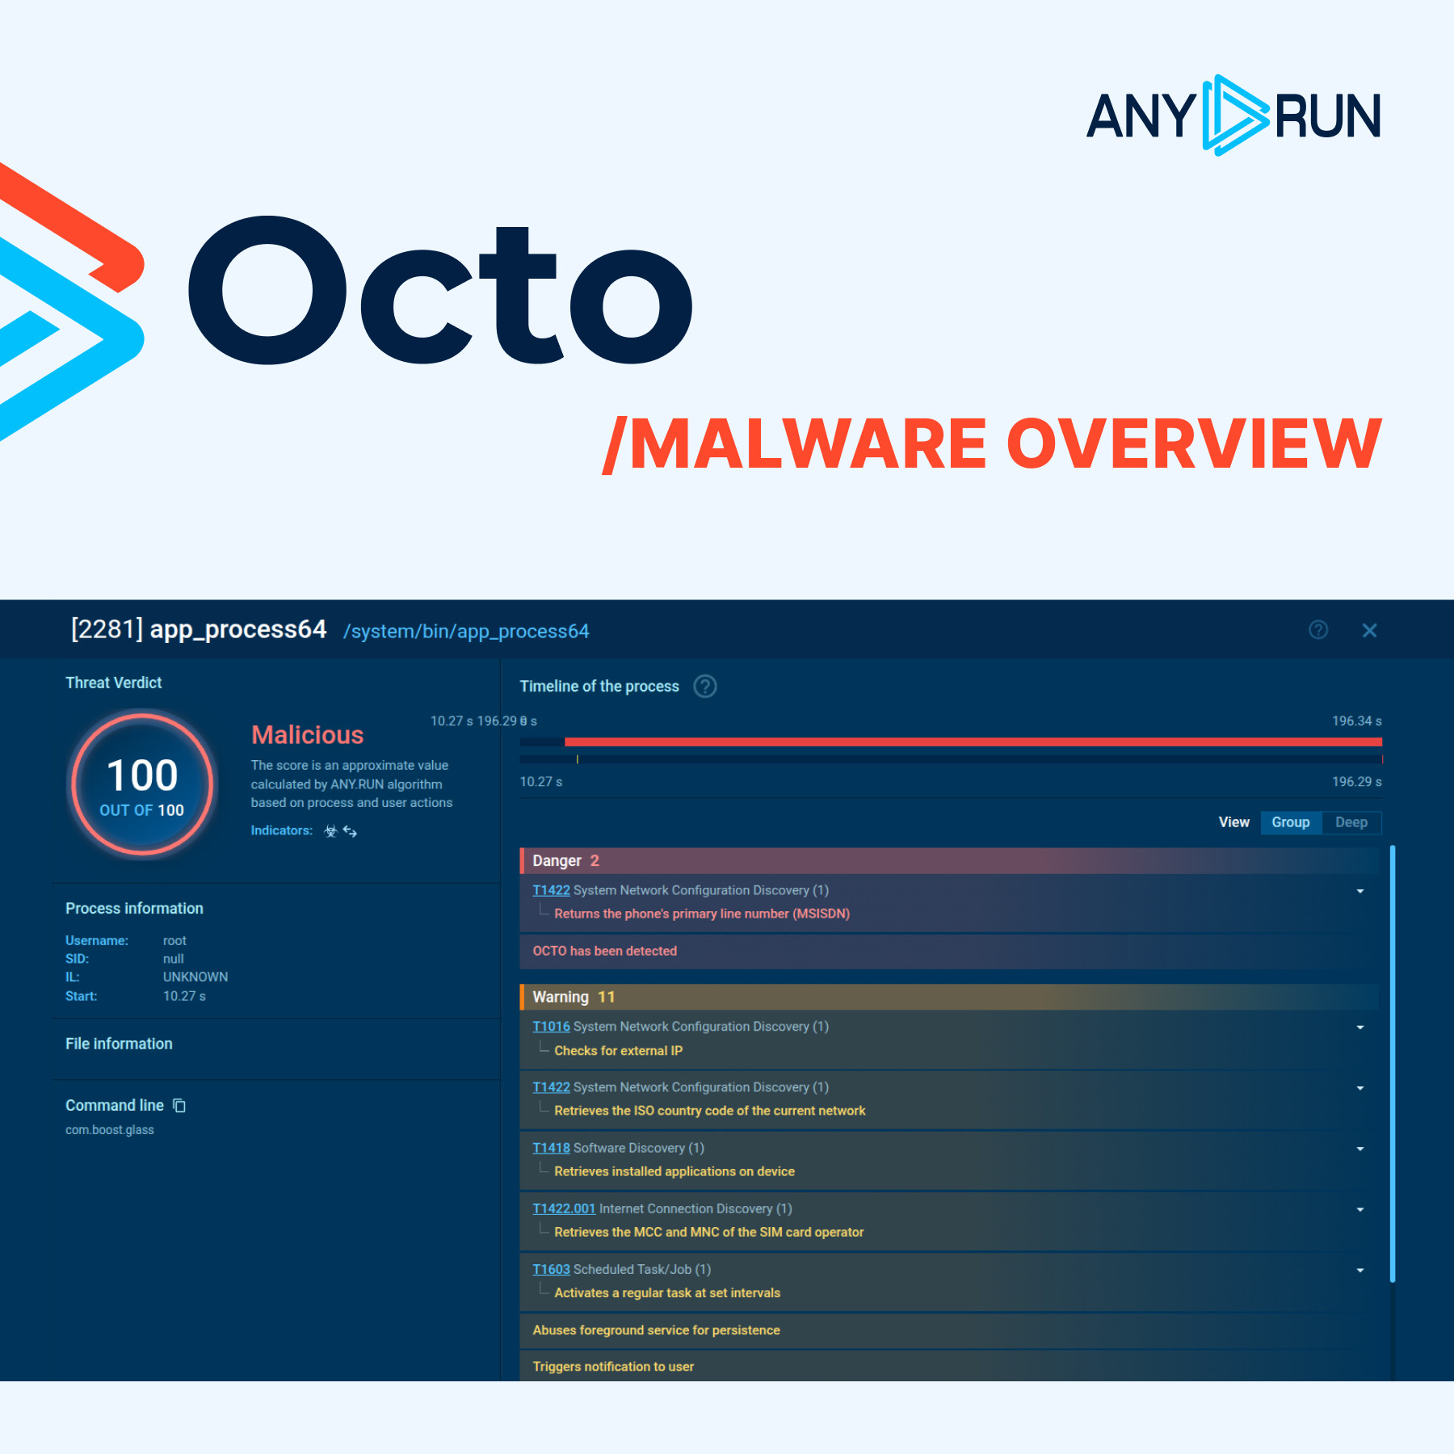Expand the T1422 MSISDN danger entry
1454x1454 pixels.
tap(1360, 891)
